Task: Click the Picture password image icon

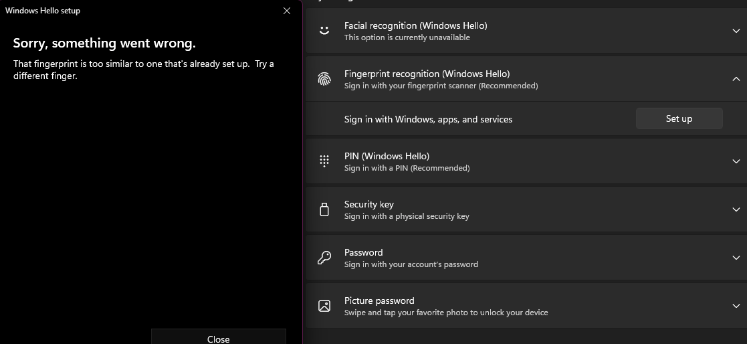Action: tap(324, 306)
